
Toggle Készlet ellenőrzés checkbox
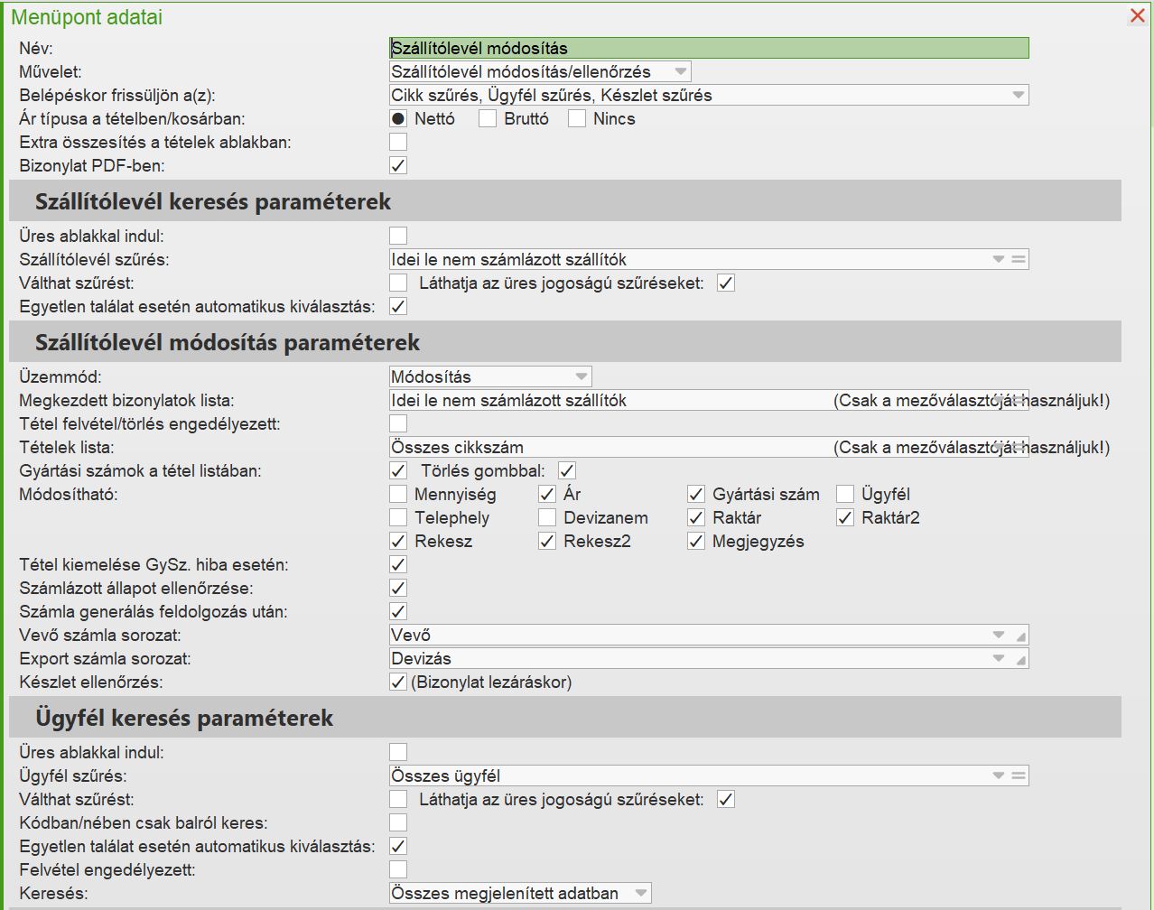tap(398, 682)
